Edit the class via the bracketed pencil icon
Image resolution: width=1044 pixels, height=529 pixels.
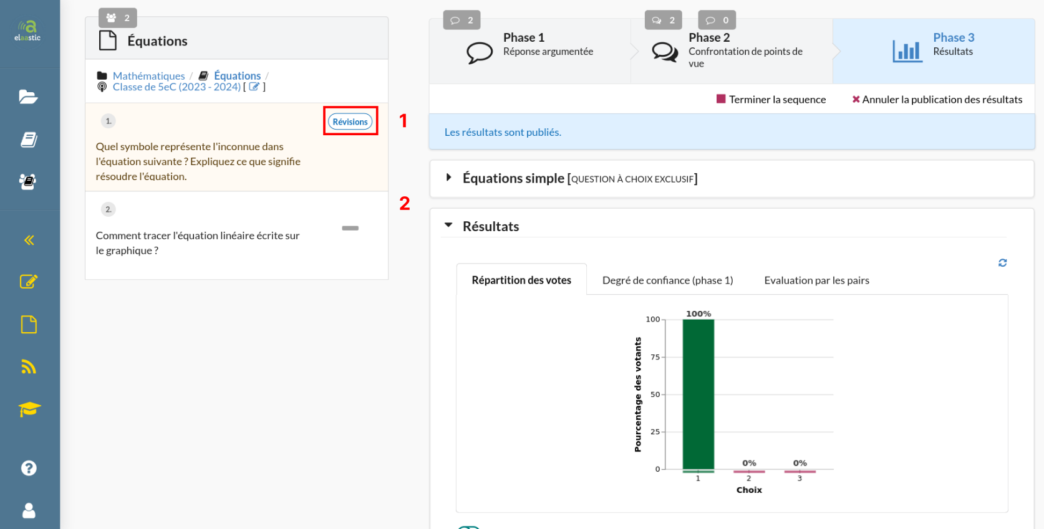[254, 87]
